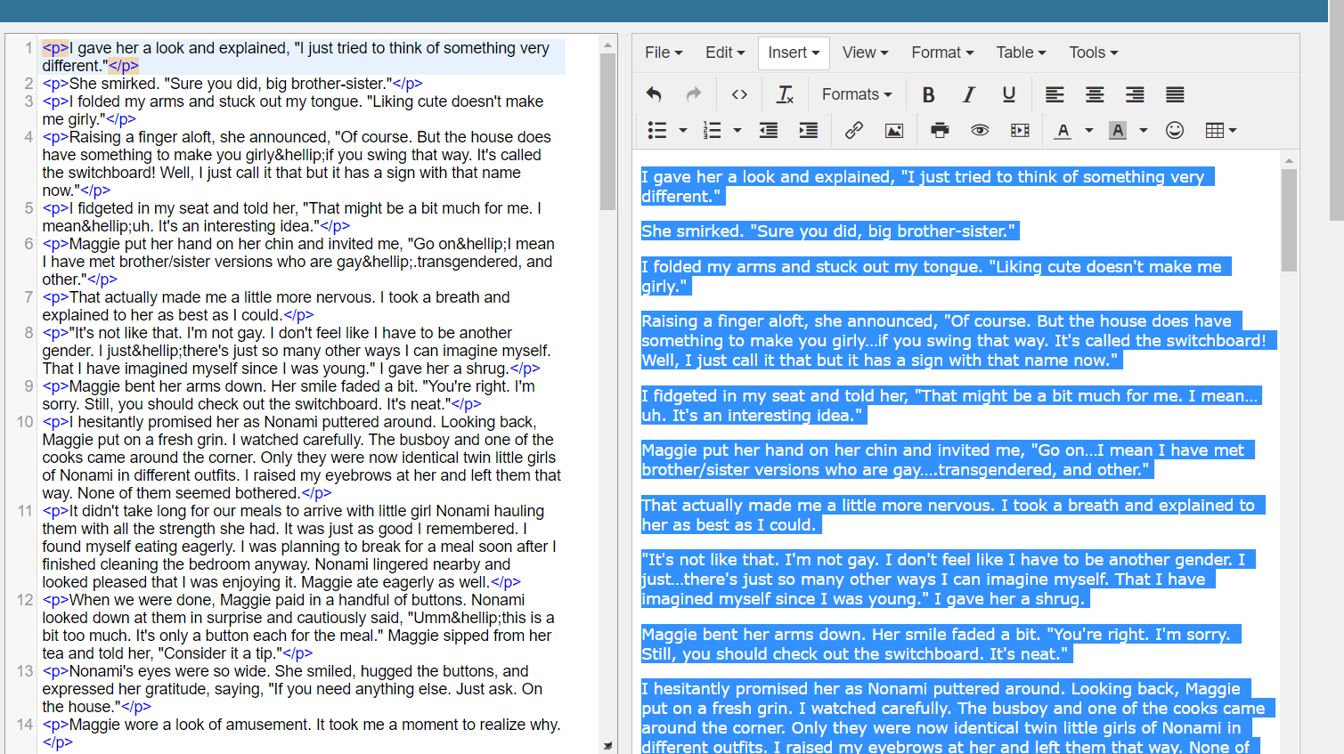
Task: Insert media with the film icon
Action: (x=1020, y=131)
